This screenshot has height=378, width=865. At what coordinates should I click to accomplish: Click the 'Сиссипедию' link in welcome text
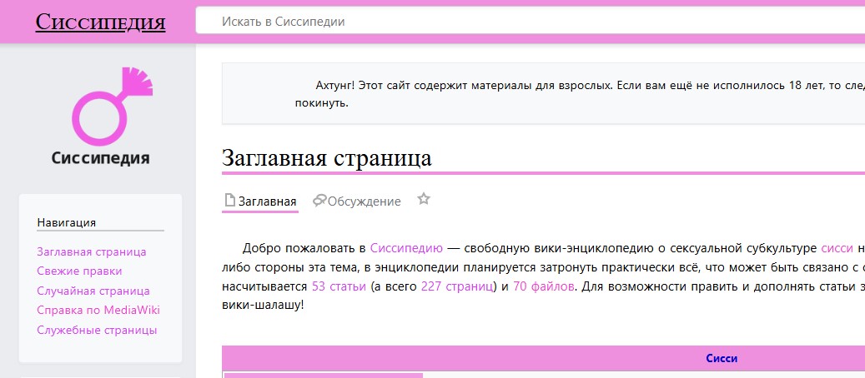coord(406,248)
